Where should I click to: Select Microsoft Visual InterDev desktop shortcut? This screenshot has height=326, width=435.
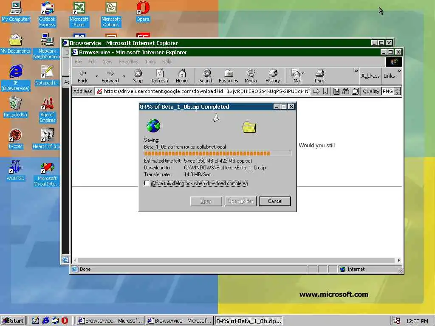(x=47, y=174)
